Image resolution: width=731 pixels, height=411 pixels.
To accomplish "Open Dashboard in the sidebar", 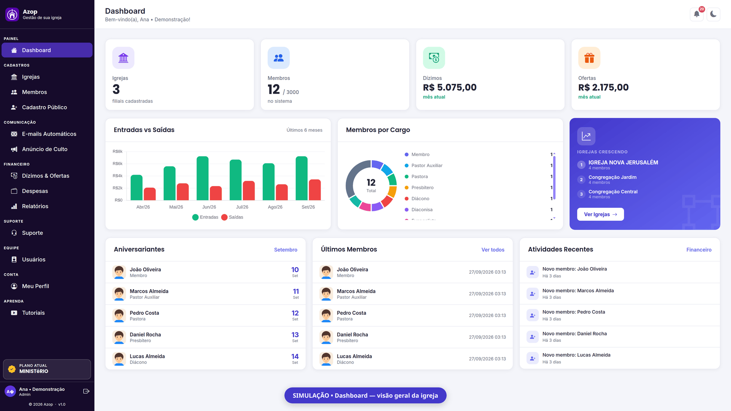I will [47, 50].
